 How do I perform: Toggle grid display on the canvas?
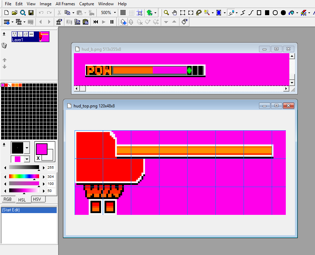point(122,12)
